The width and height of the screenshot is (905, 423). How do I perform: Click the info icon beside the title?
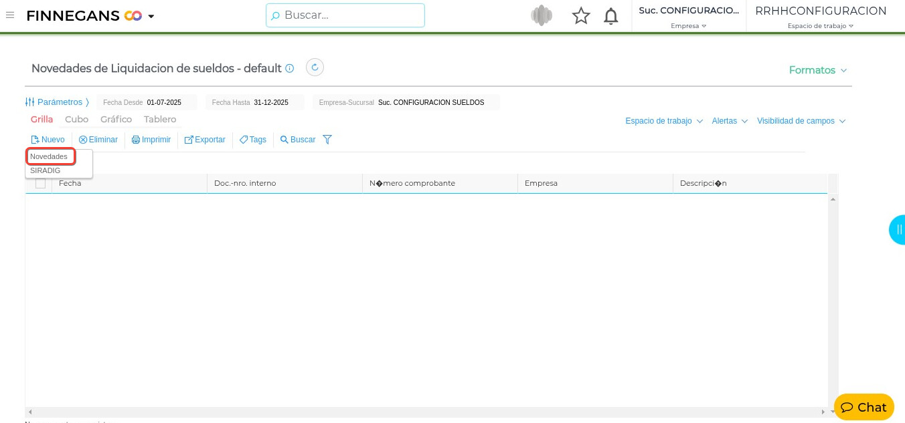[x=290, y=68]
